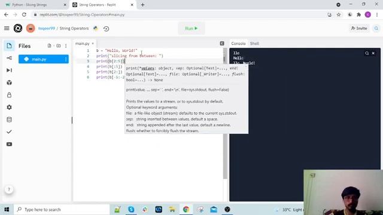Image resolution: width=383 pixels, height=215 pixels.
Task: Open a new browser tab
Action: tap(142, 5)
